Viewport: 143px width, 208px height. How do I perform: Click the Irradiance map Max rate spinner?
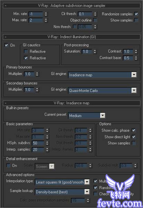[47, 137]
